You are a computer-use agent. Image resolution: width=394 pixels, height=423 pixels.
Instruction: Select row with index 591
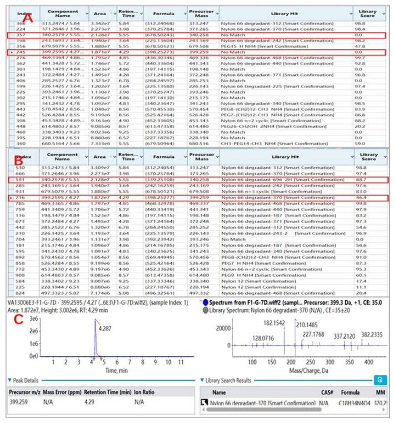click(198, 180)
